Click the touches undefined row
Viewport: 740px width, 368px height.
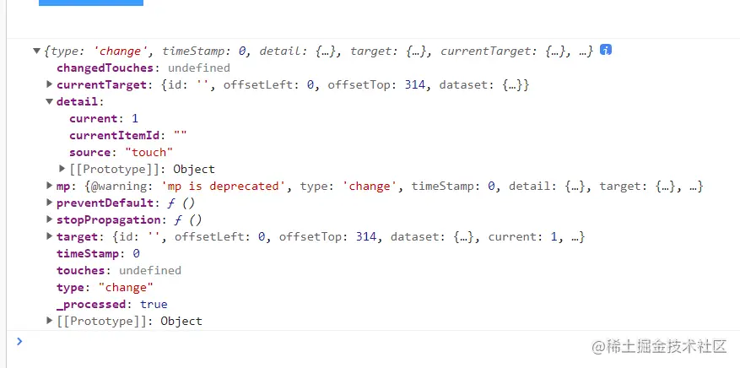coord(118,270)
